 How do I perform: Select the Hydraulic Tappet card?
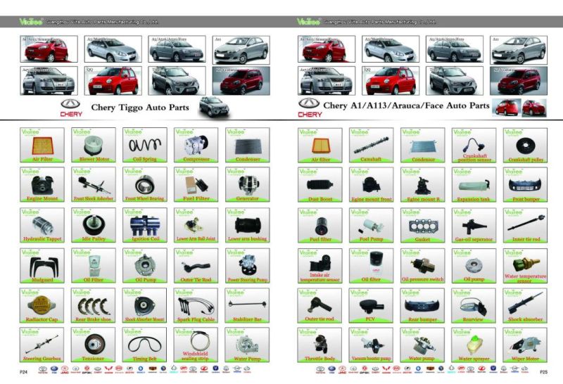tap(42, 225)
